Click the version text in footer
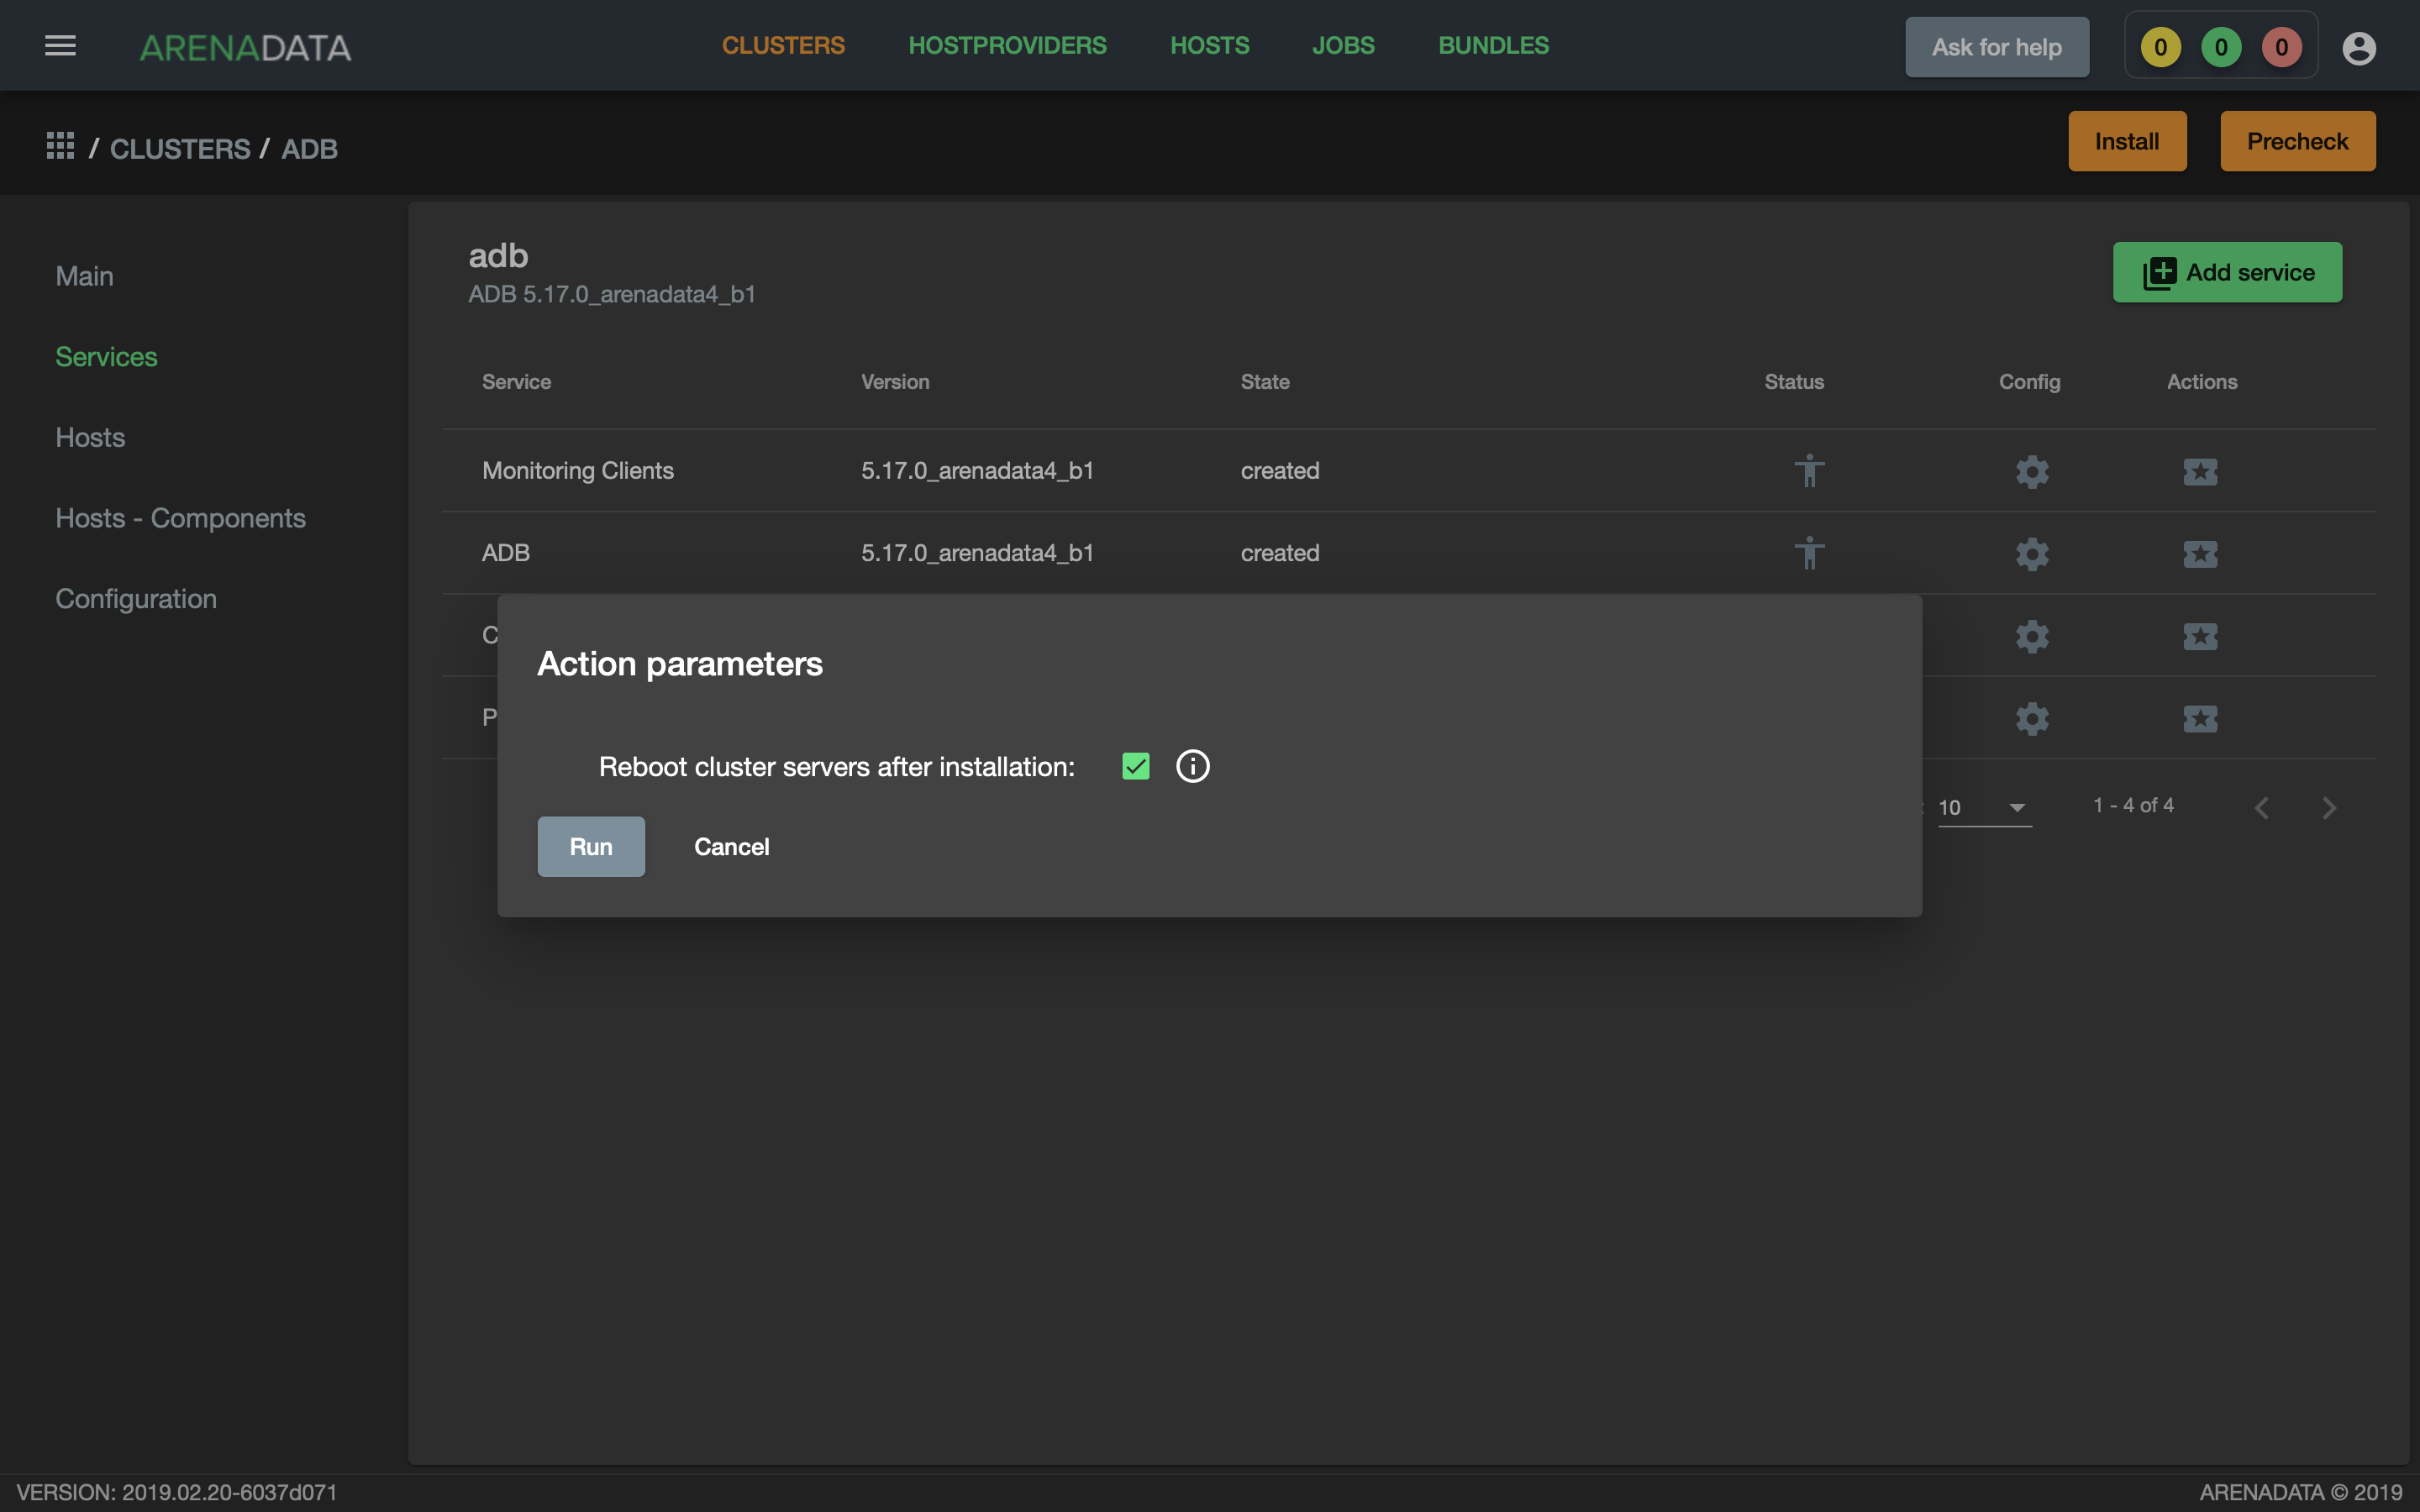 (177, 1492)
